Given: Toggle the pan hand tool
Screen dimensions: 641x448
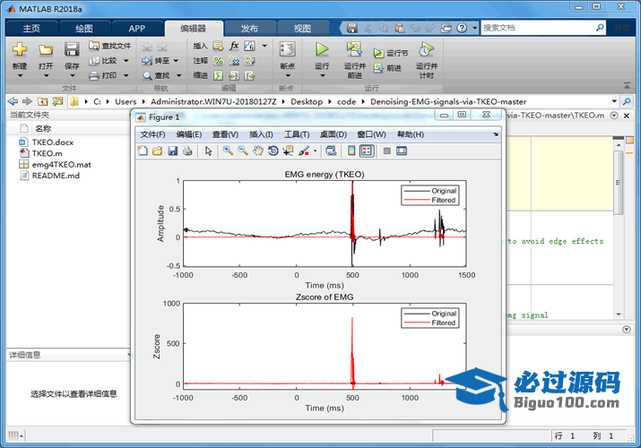Looking at the screenshot, I should pyautogui.click(x=257, y=151).
